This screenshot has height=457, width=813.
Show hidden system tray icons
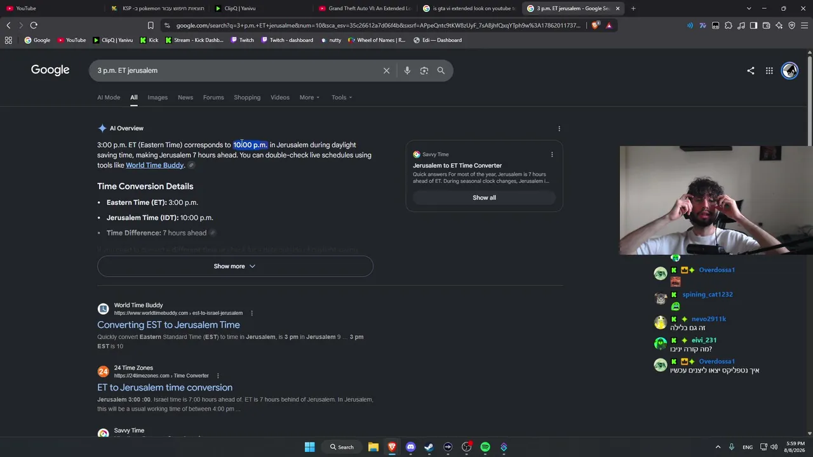pos(718,447)
